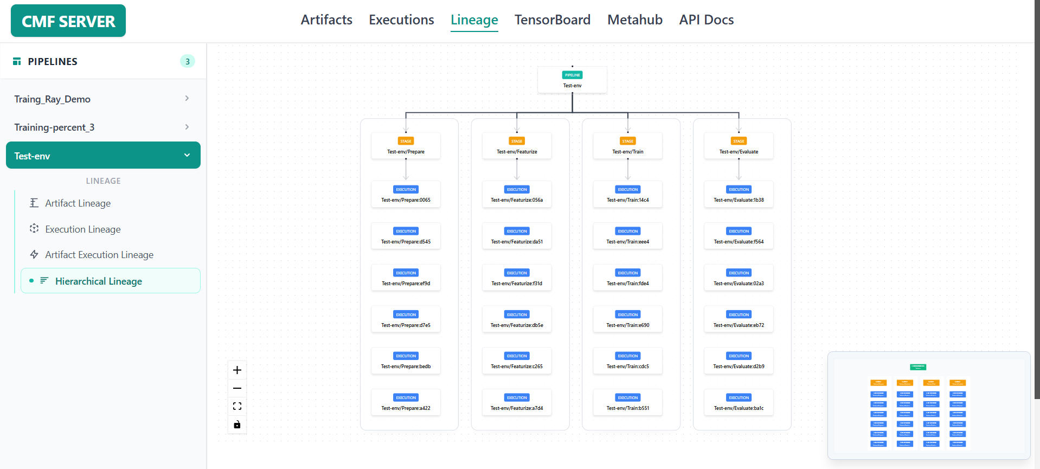Viewport: 1040px width, 469px height.
Task: Click the zoom out minus button
Action: pos(237,388)
